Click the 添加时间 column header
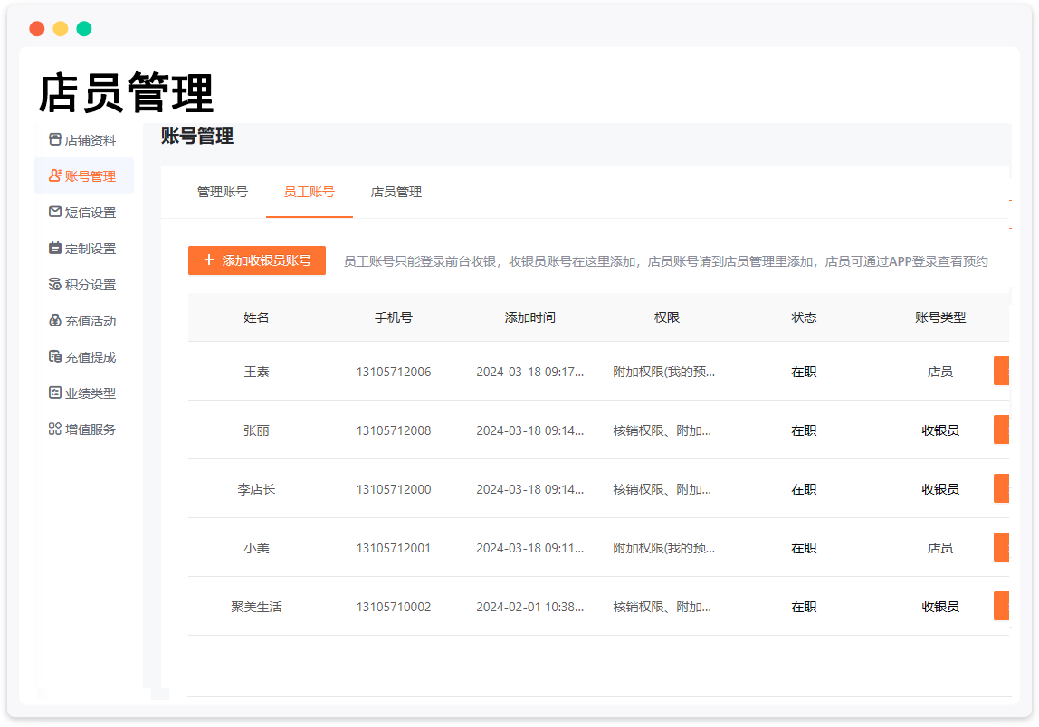The image size is (1039, 727). click(529, 317)
